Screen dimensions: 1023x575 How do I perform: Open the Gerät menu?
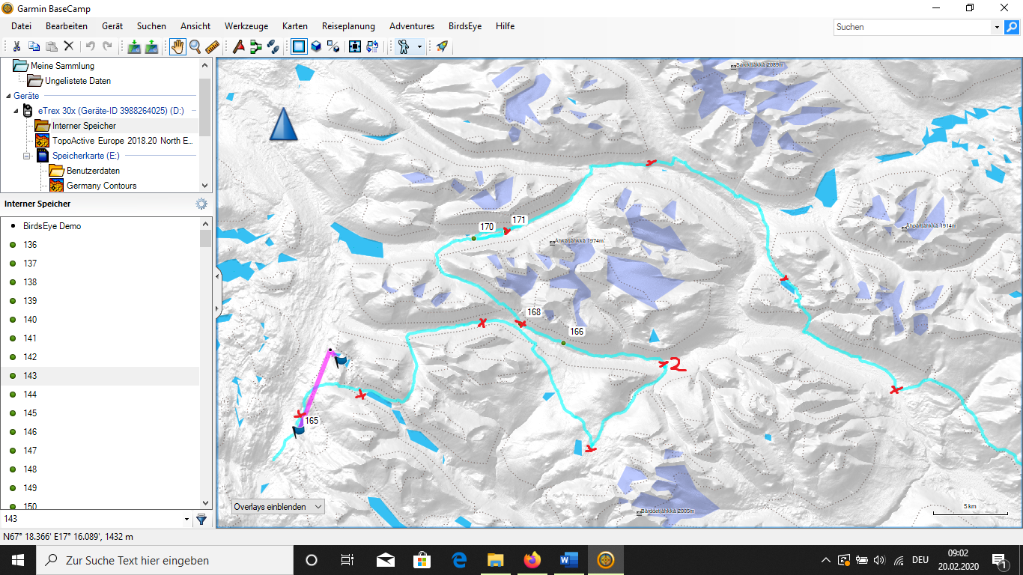tap(112, 26)
